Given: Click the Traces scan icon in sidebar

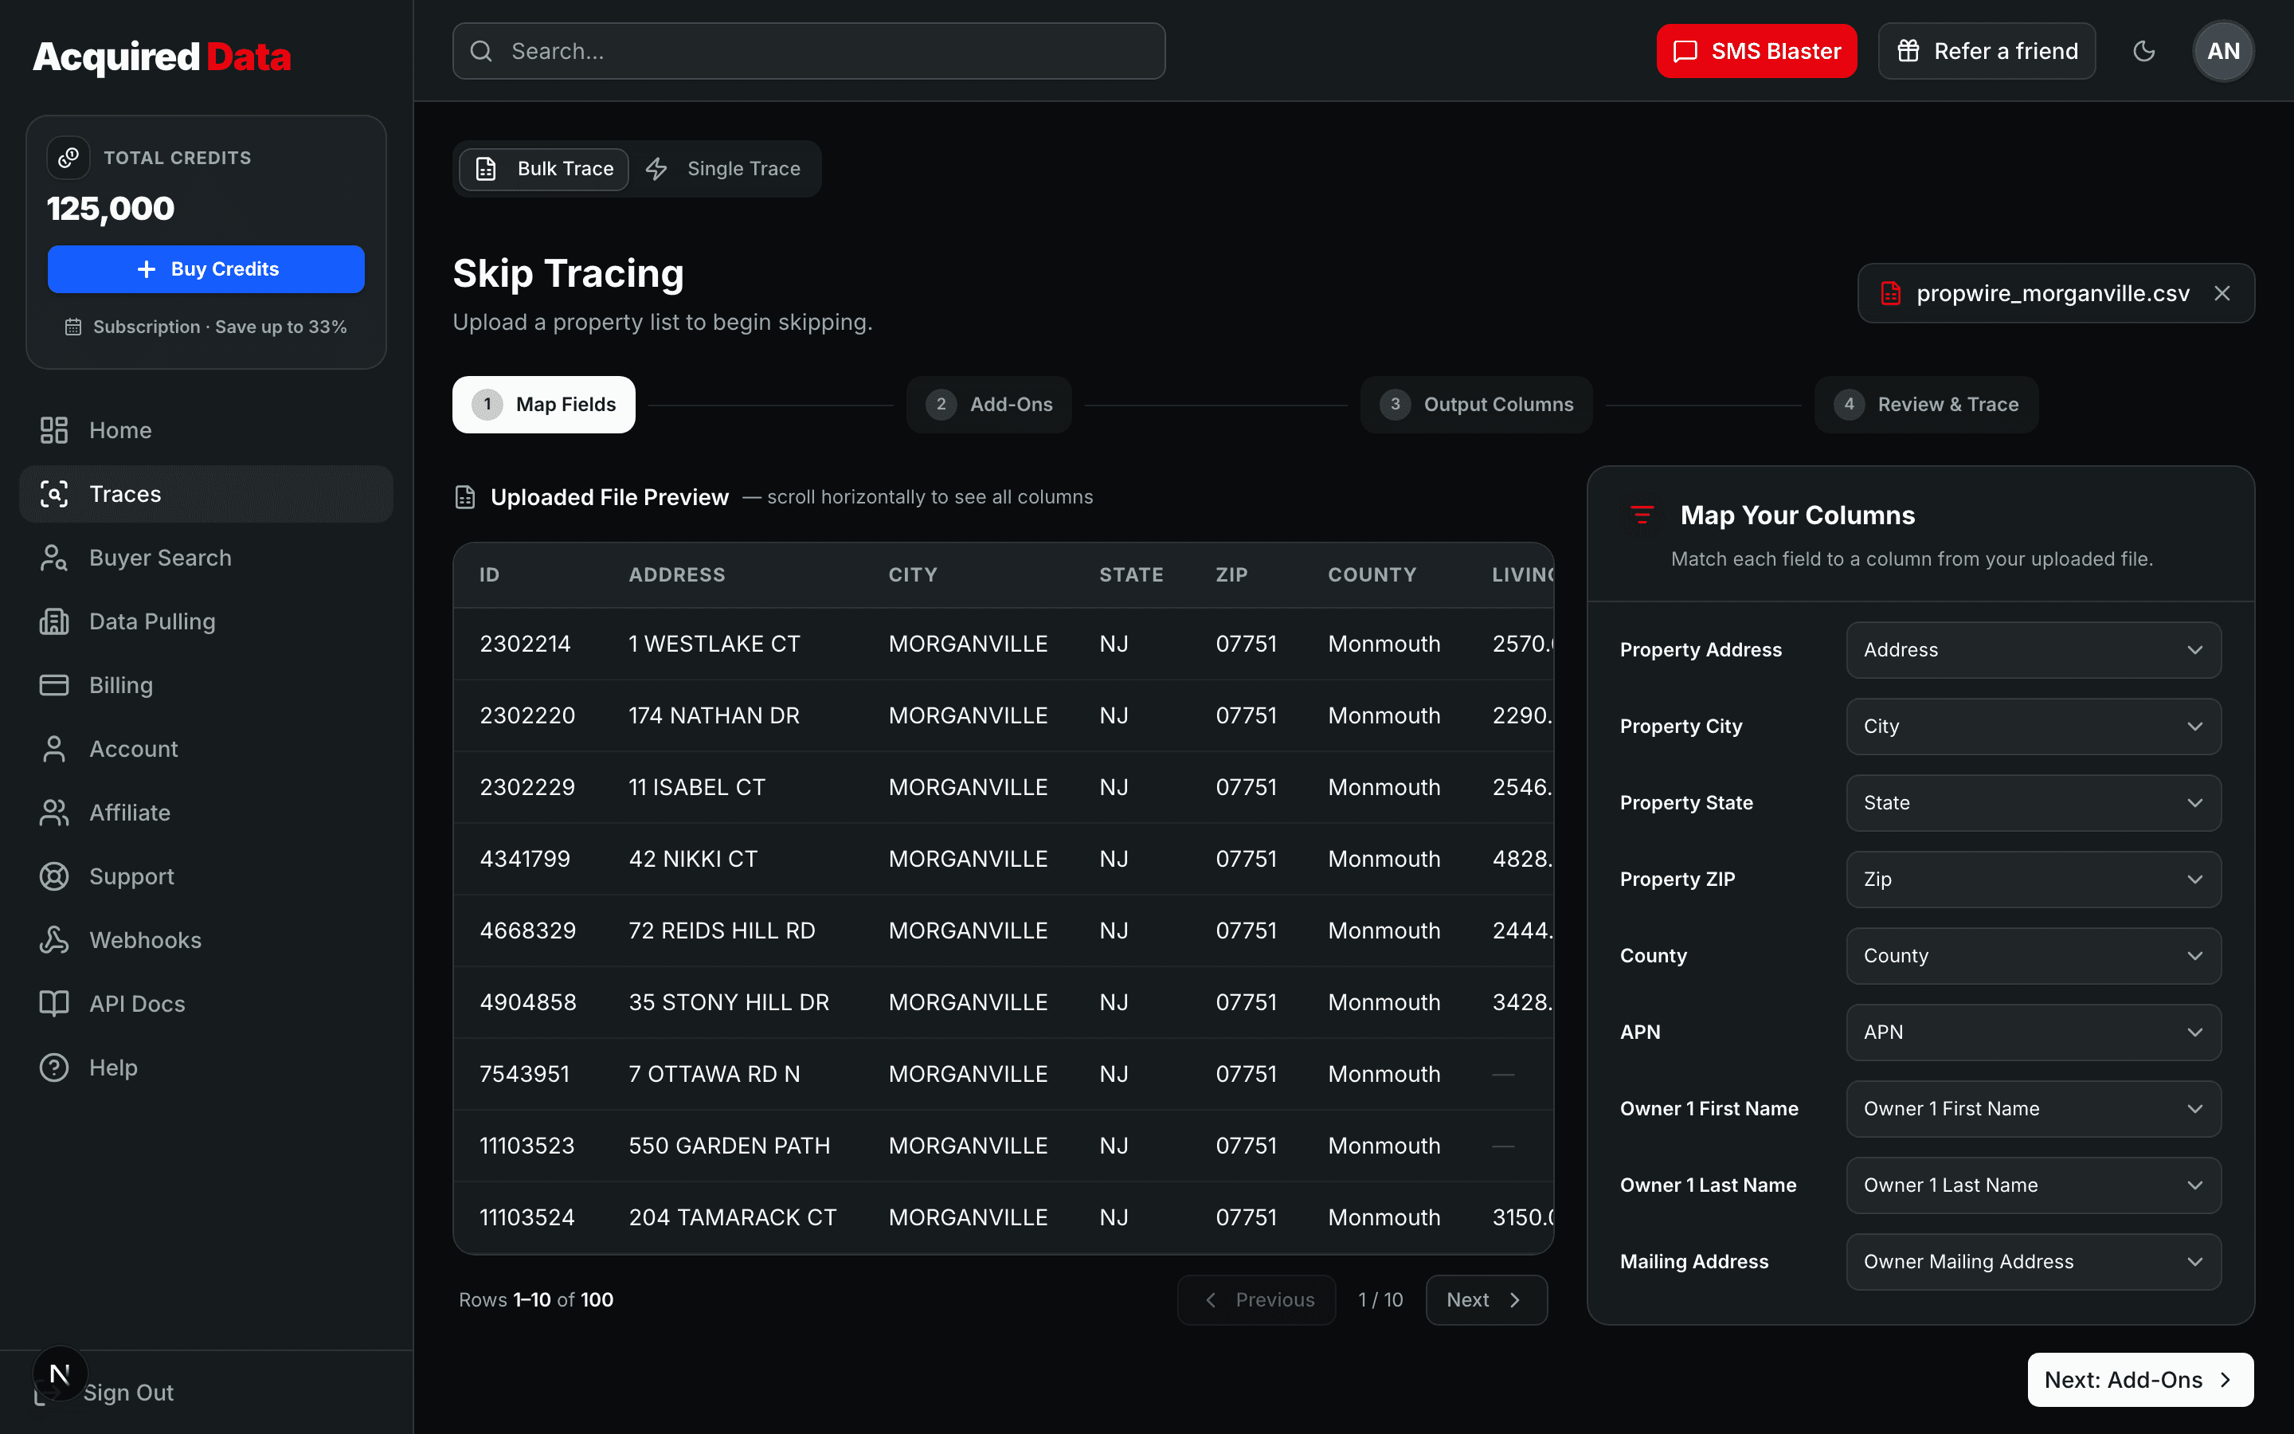Looking at the screenshot, I should [54, 494].
